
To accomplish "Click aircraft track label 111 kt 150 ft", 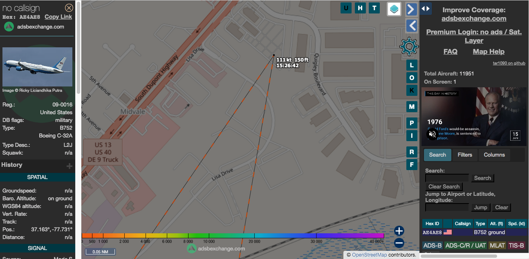I will 292,63.
